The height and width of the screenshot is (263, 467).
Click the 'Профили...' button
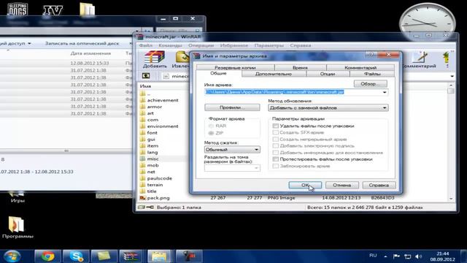pos(232,107)
